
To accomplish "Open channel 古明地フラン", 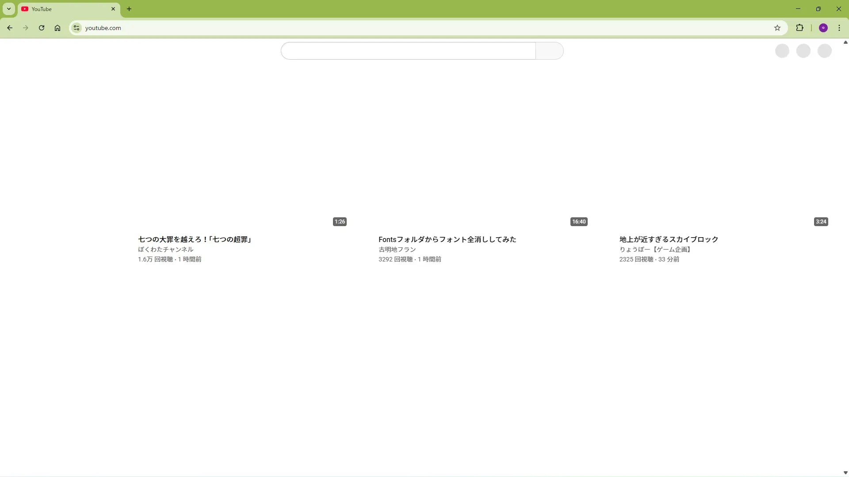I will click(397, 250).
